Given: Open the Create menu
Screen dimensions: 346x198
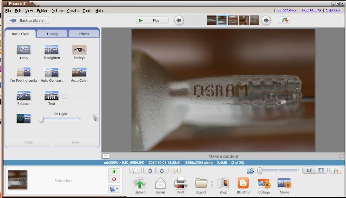Looking at the screenshot, I should click(x=73, y=11).
